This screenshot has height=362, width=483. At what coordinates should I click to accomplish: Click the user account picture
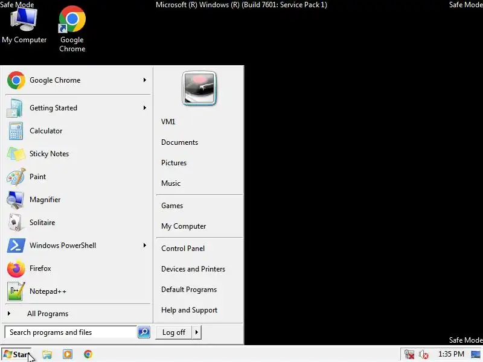(199, 88)
